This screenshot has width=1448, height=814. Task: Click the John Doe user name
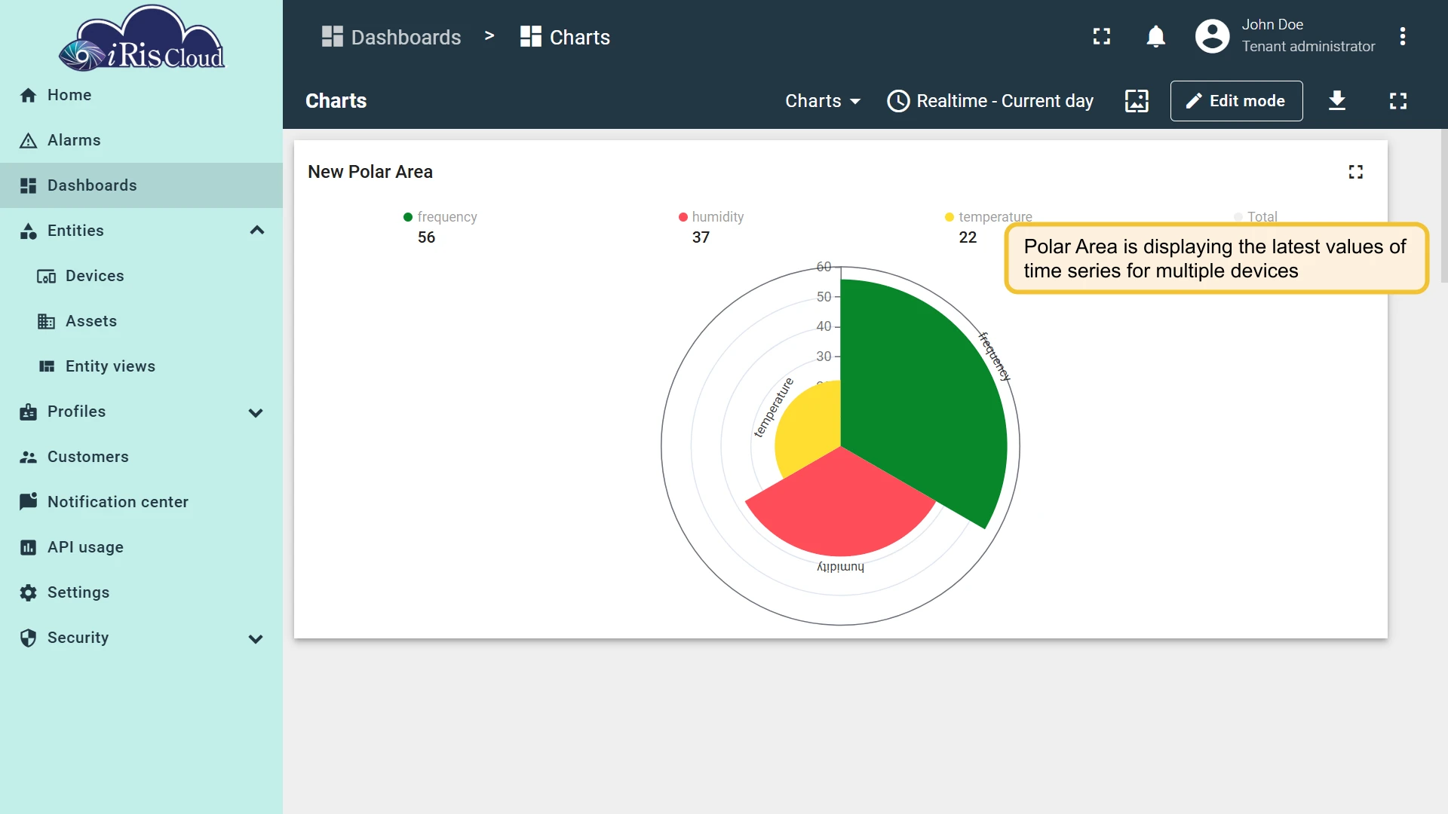point(1272,25)
